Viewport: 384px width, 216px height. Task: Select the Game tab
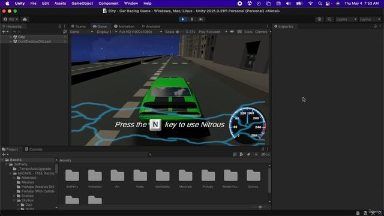(x=100, y=26)
